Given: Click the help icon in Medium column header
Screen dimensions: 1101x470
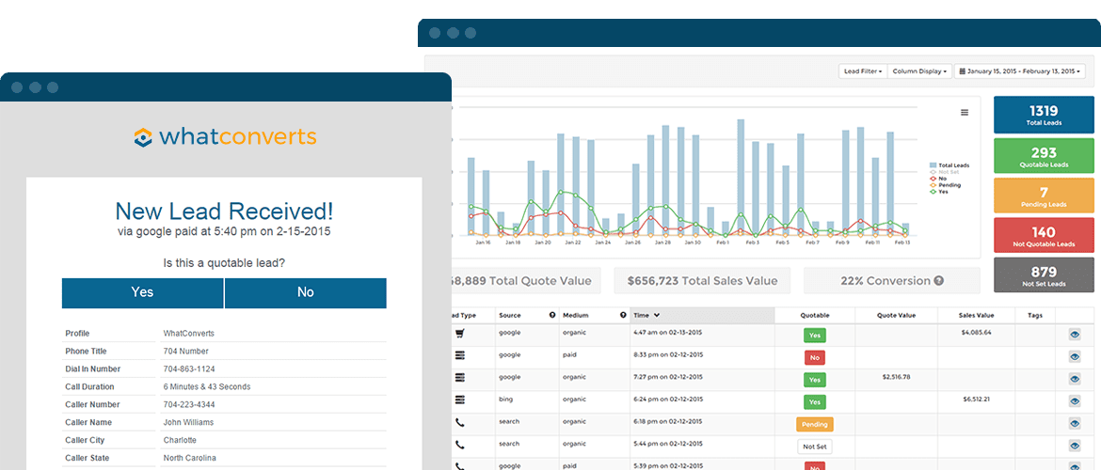Looking at the screenshot, I should click(x=624, y=315).
